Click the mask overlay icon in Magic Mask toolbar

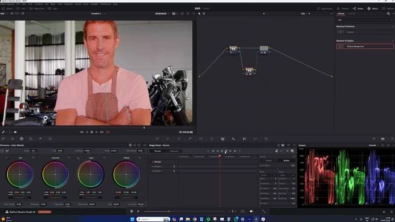pyautogui.click(x=293, y=151)
